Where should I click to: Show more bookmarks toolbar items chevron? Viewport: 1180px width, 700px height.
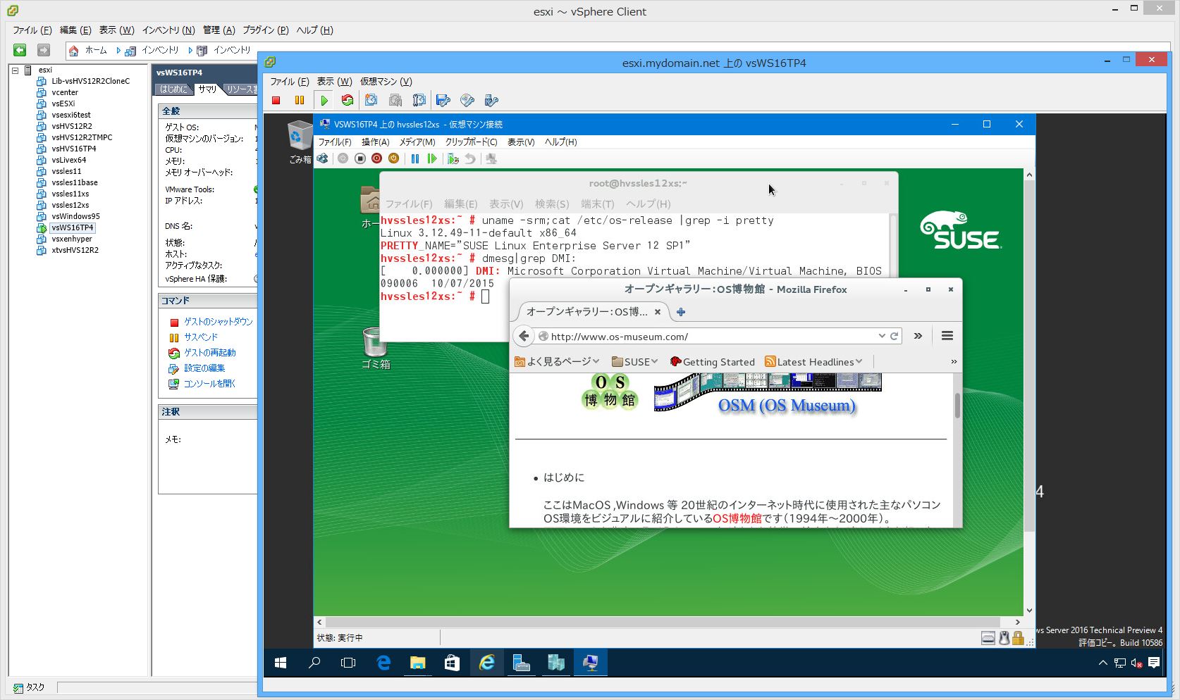pos(954,361)
